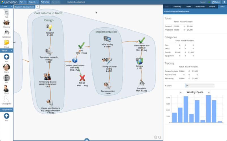Click the Select button in top bar
This screenshot has width=227, height=141.
coord(216,2)
